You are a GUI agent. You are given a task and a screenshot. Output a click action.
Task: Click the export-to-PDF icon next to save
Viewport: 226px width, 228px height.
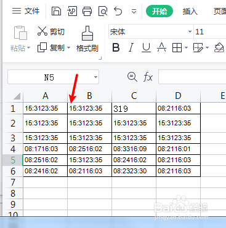click(72, 11)
